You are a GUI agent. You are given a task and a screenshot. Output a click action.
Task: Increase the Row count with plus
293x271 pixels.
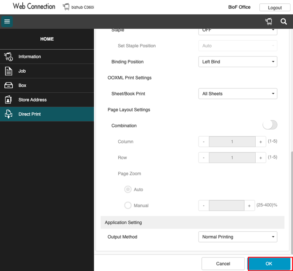coord(261,158)
